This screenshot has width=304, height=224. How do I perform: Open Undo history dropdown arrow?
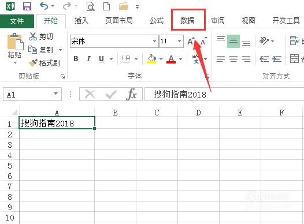point(53,6)
